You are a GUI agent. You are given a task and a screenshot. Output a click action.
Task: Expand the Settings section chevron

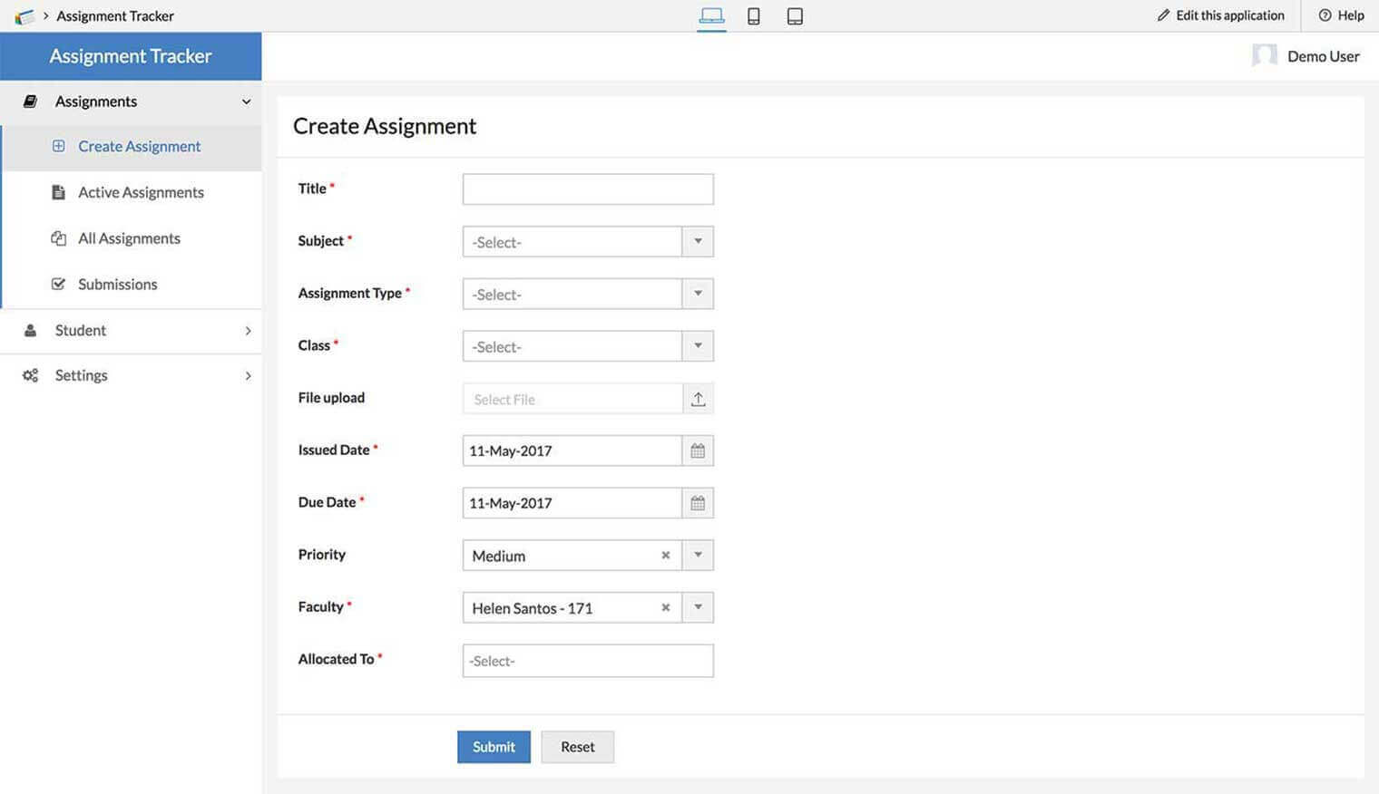pos(248,375)
